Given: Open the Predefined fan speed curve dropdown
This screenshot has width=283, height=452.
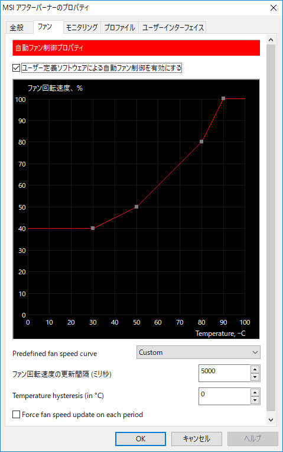Looking at the screenshot, I should (x=199, y=352).
